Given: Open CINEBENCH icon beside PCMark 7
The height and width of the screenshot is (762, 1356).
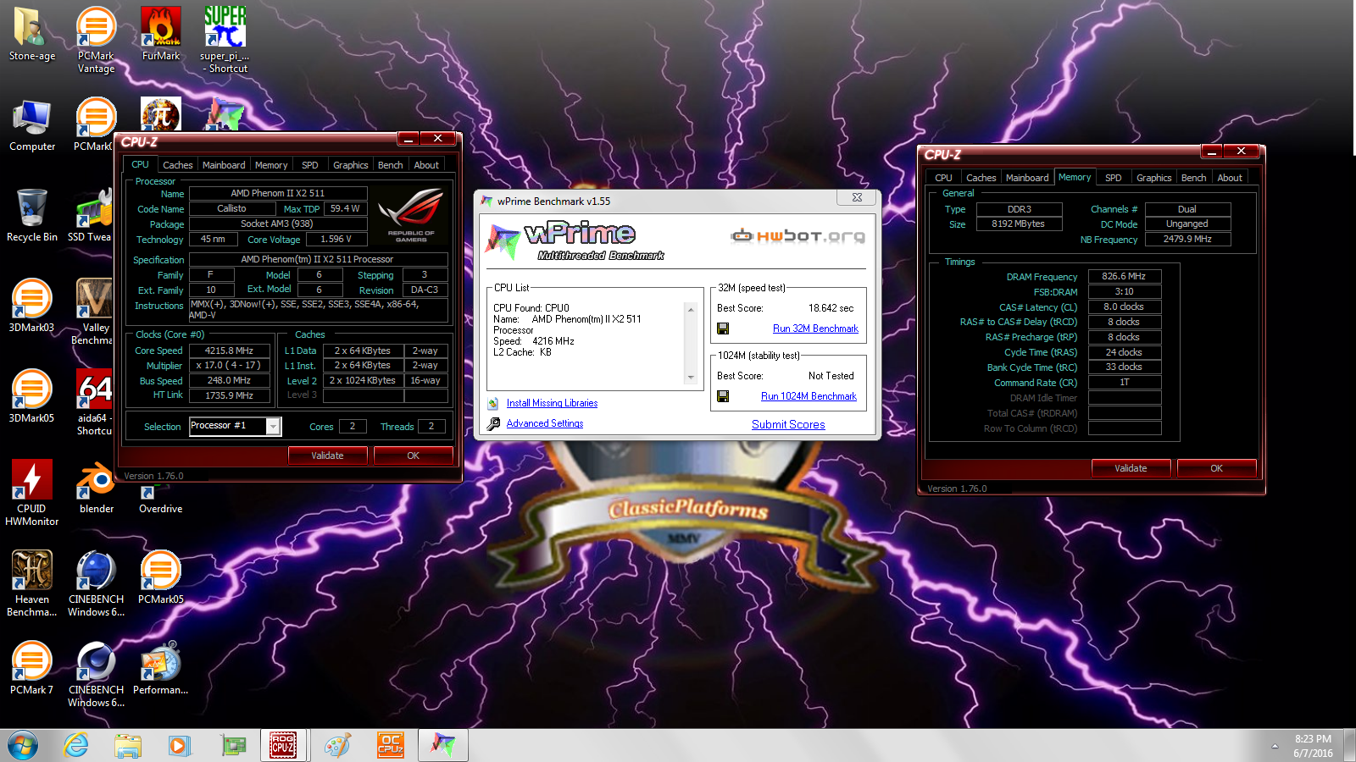Looking at the screenshot, I should click(x=96, y=674).
